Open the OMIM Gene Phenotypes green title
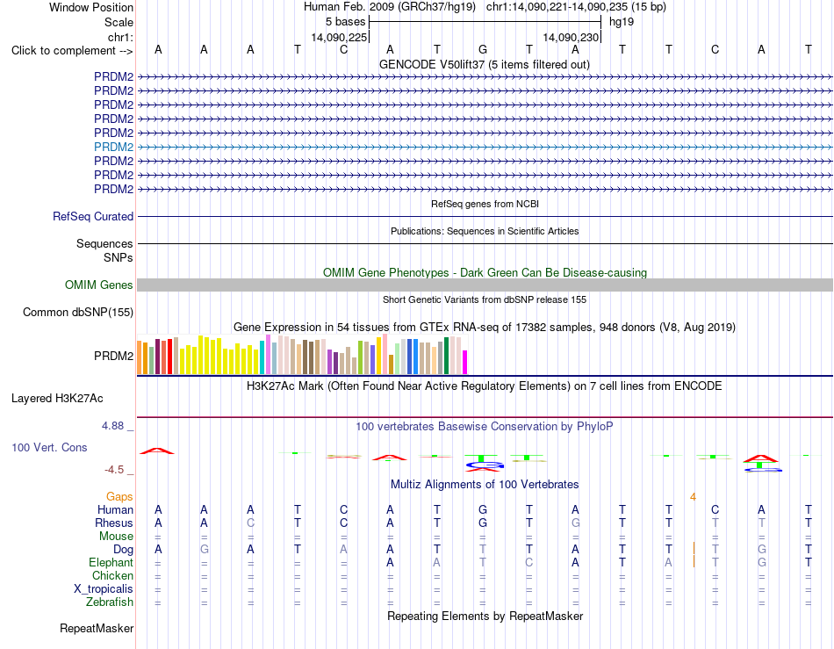834x649 pixels. click(485, 272)
